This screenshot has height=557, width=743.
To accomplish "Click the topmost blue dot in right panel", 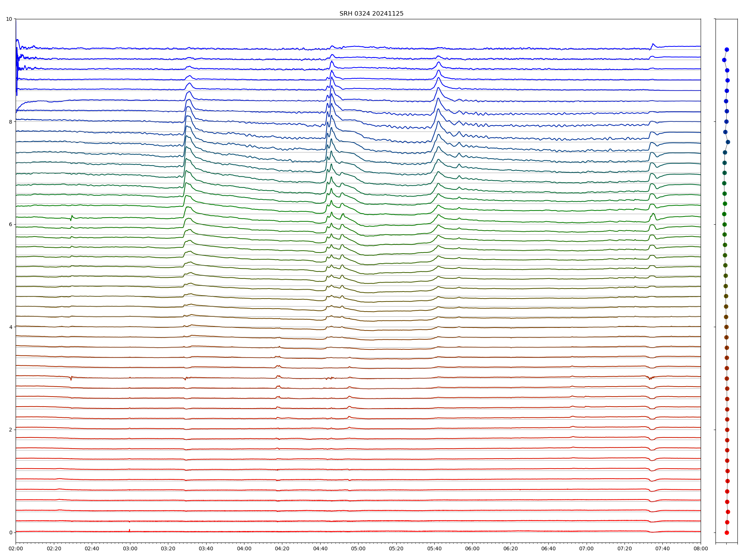I will point(727,49).
